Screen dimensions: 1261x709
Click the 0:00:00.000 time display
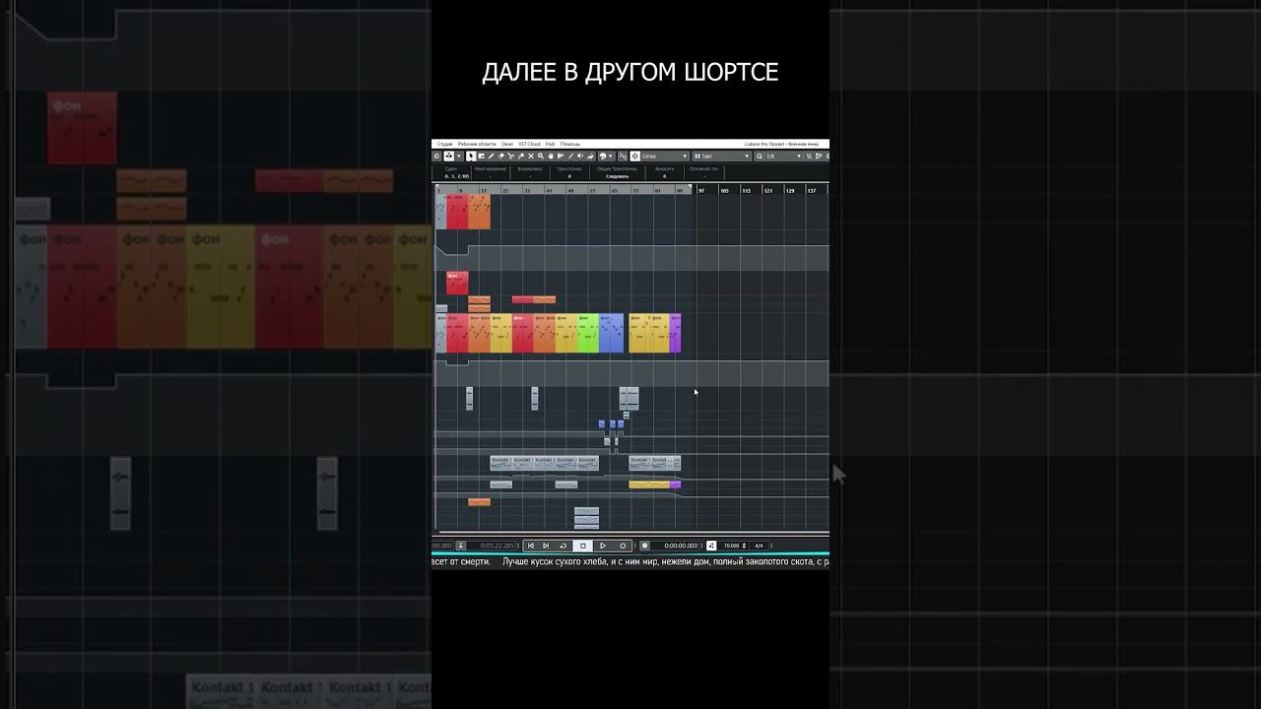coord(681,546)
